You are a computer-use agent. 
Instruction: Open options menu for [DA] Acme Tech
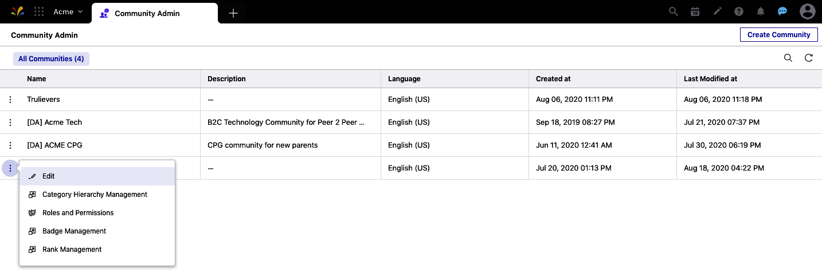(x=10, y=122)
